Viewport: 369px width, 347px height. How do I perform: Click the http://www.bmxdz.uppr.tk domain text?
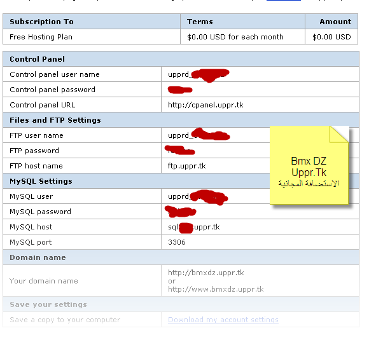tap(216, 289)
